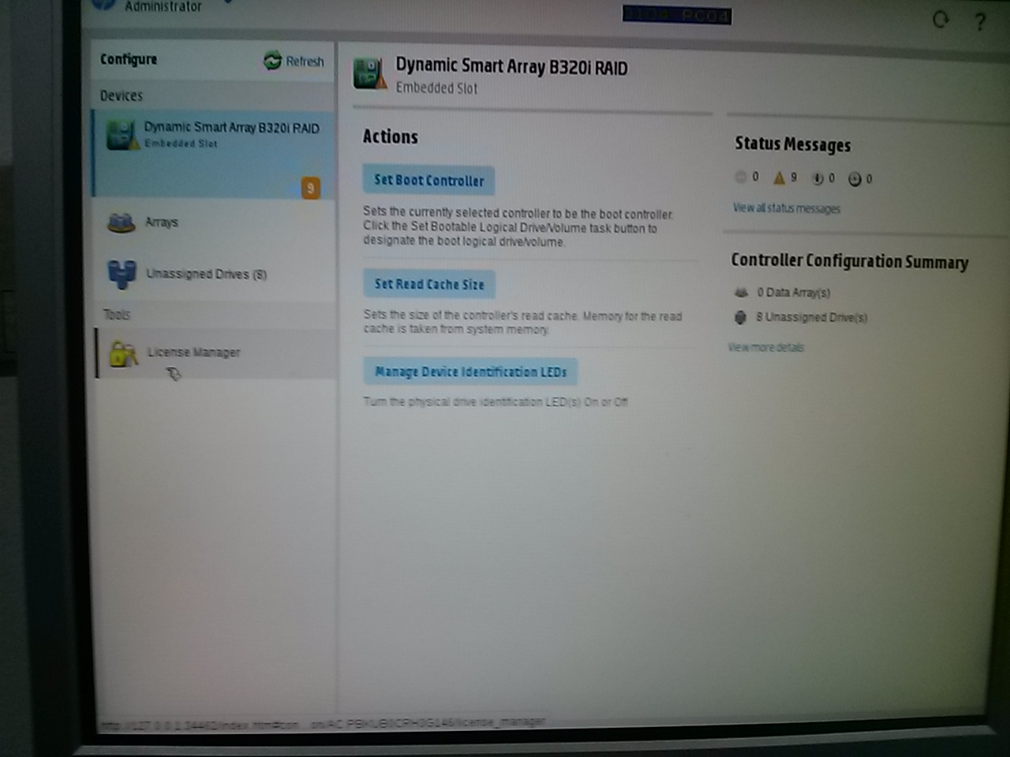Click the reload circular arrow icon
Image resolution: width=1010 pixels, height=757 pixels.
click(940, 20)
